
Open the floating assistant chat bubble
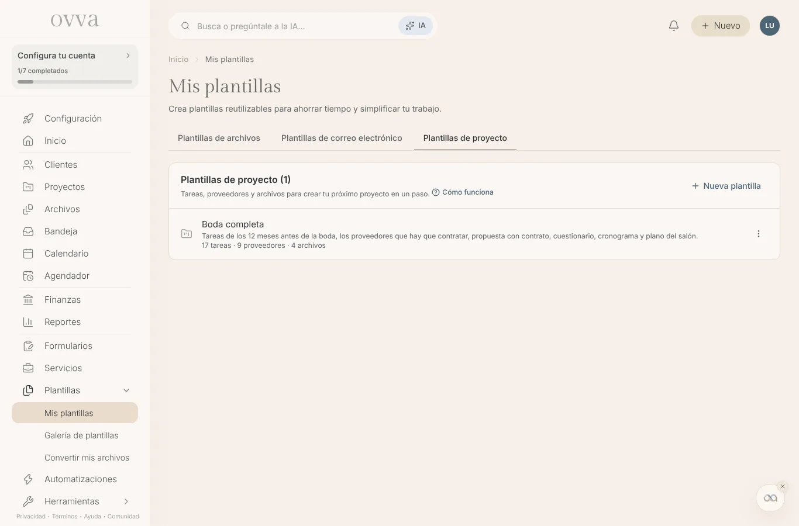[770, 498]
